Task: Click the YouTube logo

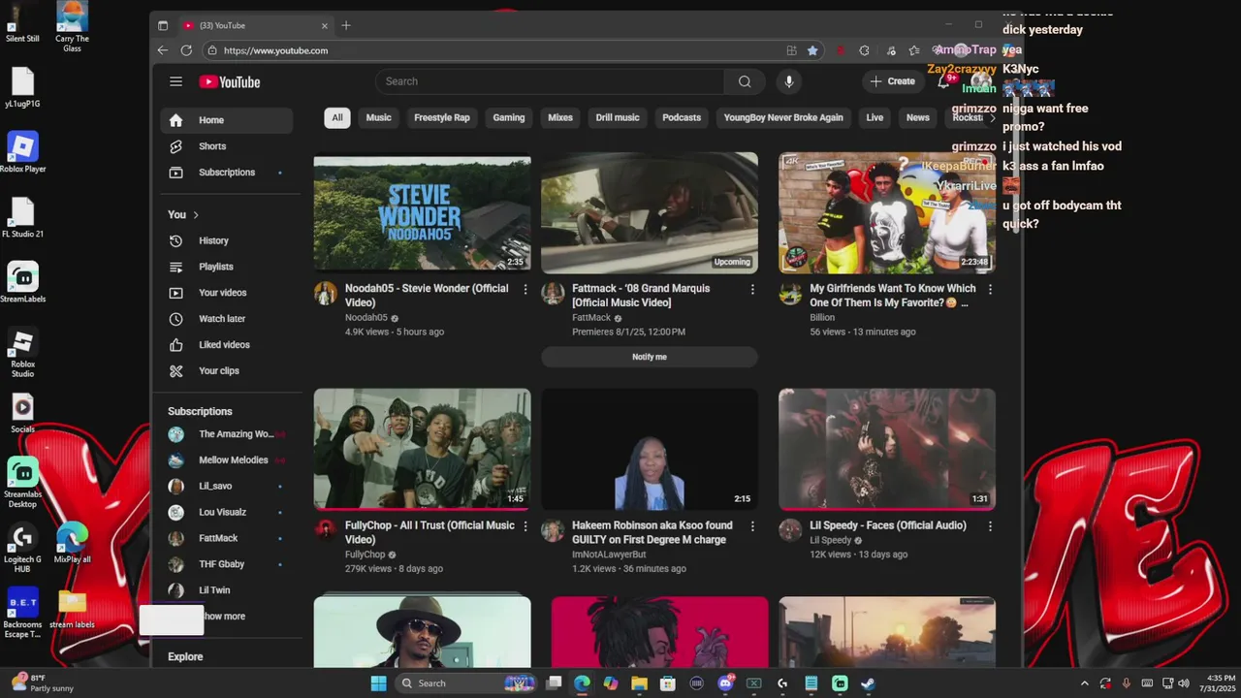Action: (x=230, y=82)
